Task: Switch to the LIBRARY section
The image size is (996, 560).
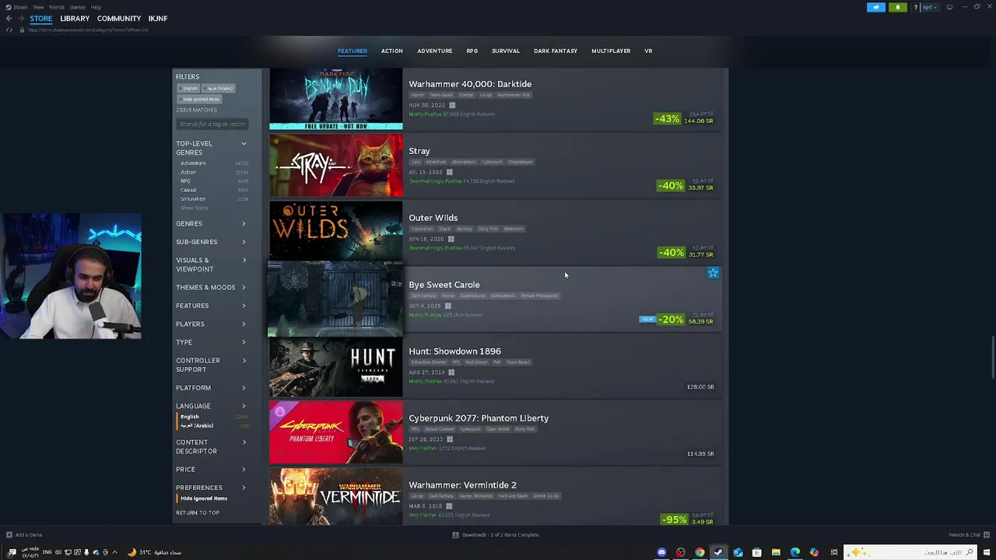Action: point(75,19)
